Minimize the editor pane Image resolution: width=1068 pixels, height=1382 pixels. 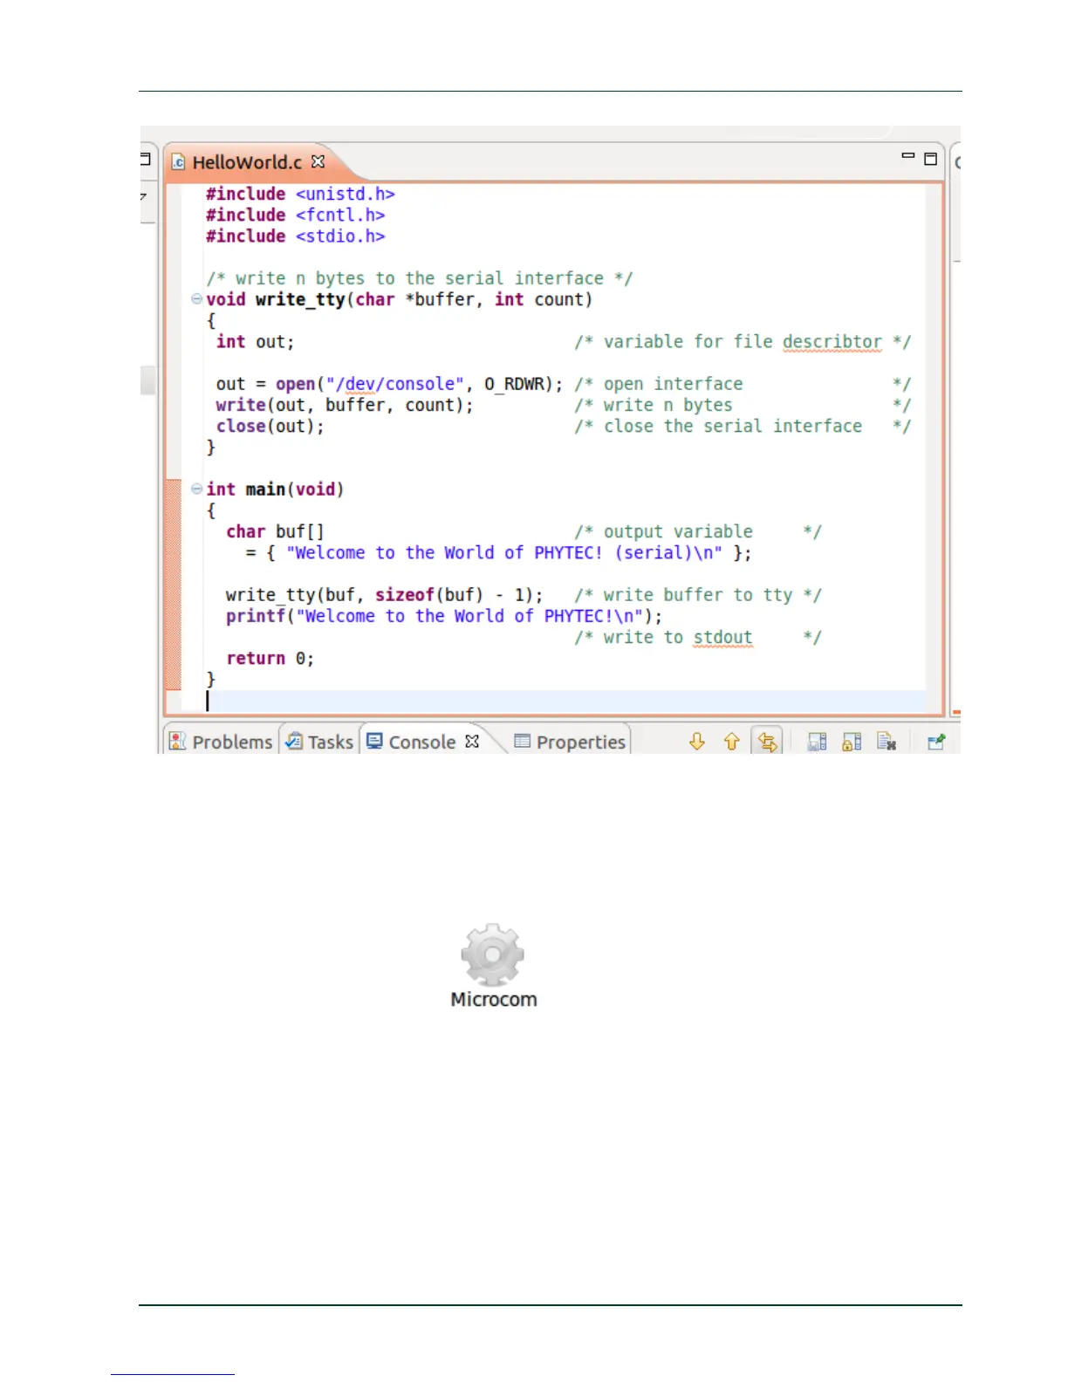coord(907,157)
